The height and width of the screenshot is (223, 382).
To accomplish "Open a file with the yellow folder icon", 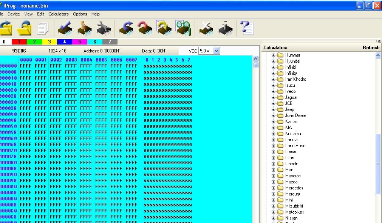I will [5, 28].
